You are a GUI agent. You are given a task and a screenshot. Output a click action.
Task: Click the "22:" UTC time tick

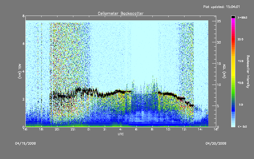[73, 129]
